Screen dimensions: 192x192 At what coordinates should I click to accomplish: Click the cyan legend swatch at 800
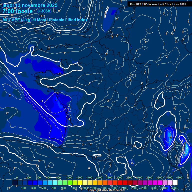point(55,182)
